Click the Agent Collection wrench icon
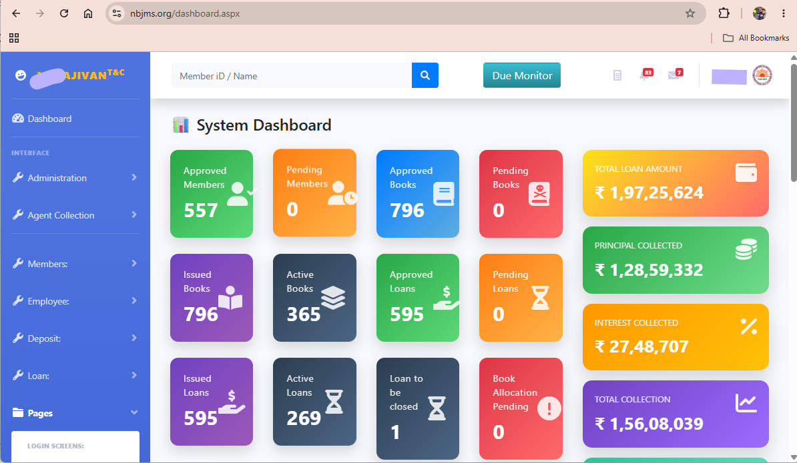797x463 pixels. (18, 215)
